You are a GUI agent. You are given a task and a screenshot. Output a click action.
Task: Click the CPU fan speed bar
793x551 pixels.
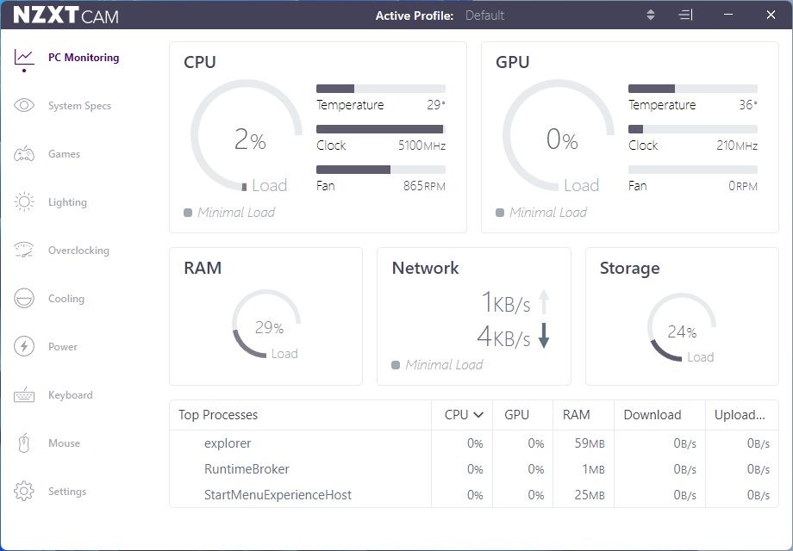(381, 170)
